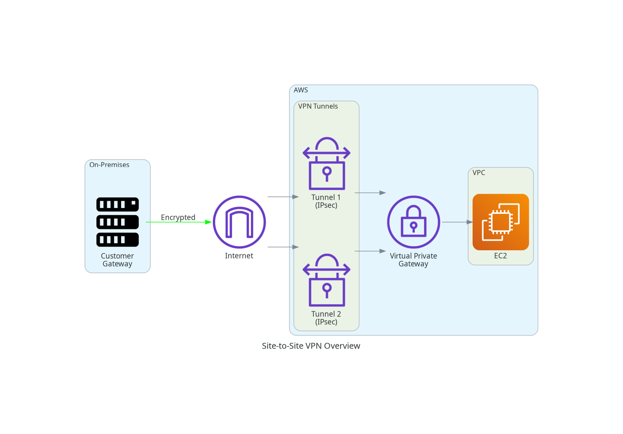Click the "Tunnel 1 (IPsec)" label
The image size is (623, 434).
326,201
